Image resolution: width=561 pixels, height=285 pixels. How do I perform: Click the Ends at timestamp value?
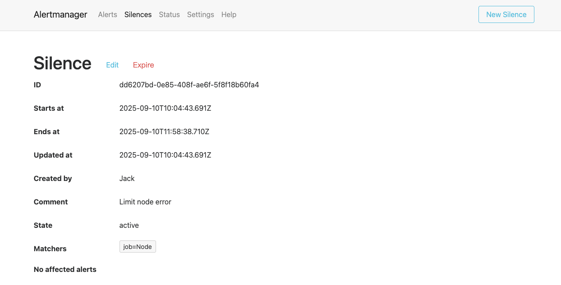click(x=165, y=131)
